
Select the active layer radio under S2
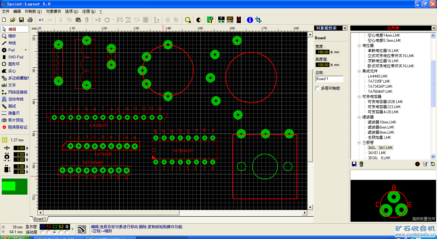point(61,232)
